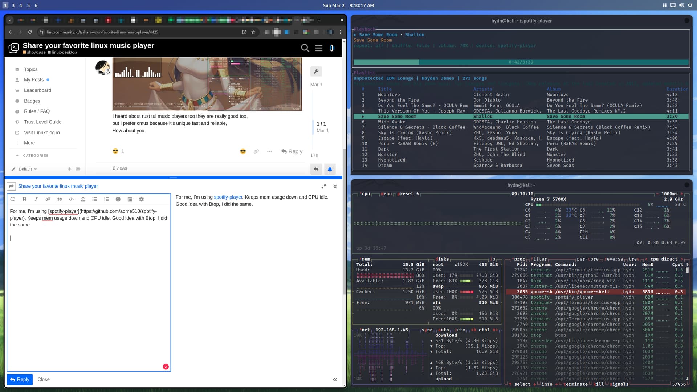
Task: Insert hyperlink from composer toolbar
Action: 48,199
